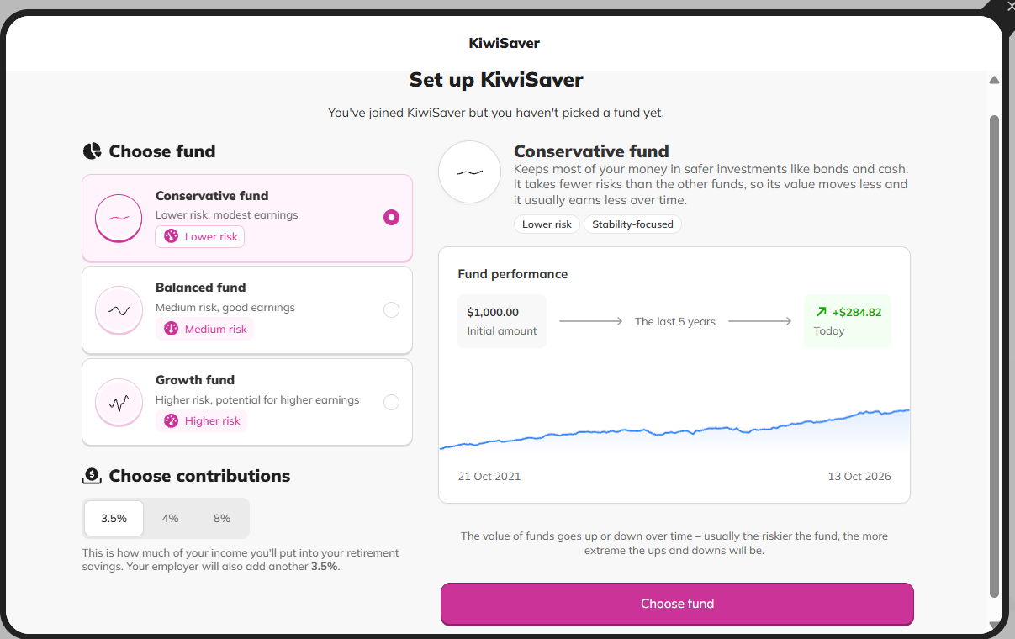This screenshot has height=639, width=1015.
Task: Click the green upward arrow next to +$284.82
Action: point(821,312)
